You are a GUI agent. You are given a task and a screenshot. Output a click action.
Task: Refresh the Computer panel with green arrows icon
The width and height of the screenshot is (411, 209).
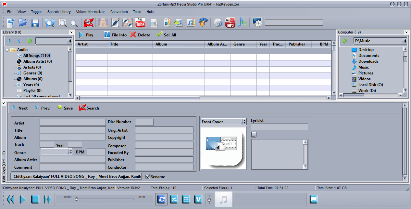(x=344, y=41)
